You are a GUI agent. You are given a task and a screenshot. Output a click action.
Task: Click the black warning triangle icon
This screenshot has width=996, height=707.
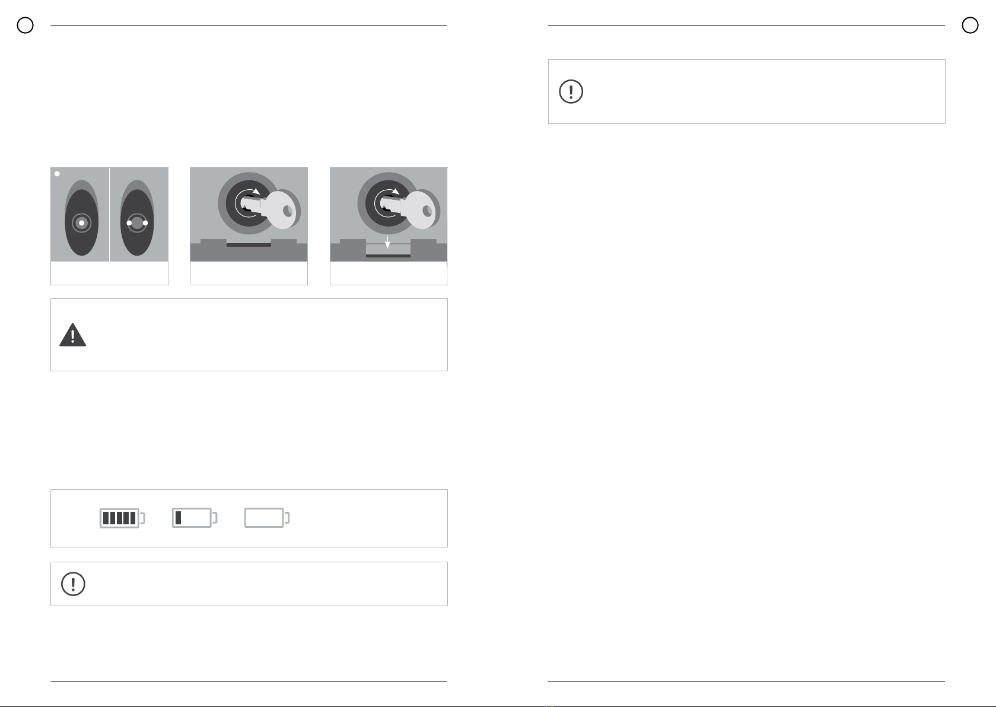pos(73,335)
